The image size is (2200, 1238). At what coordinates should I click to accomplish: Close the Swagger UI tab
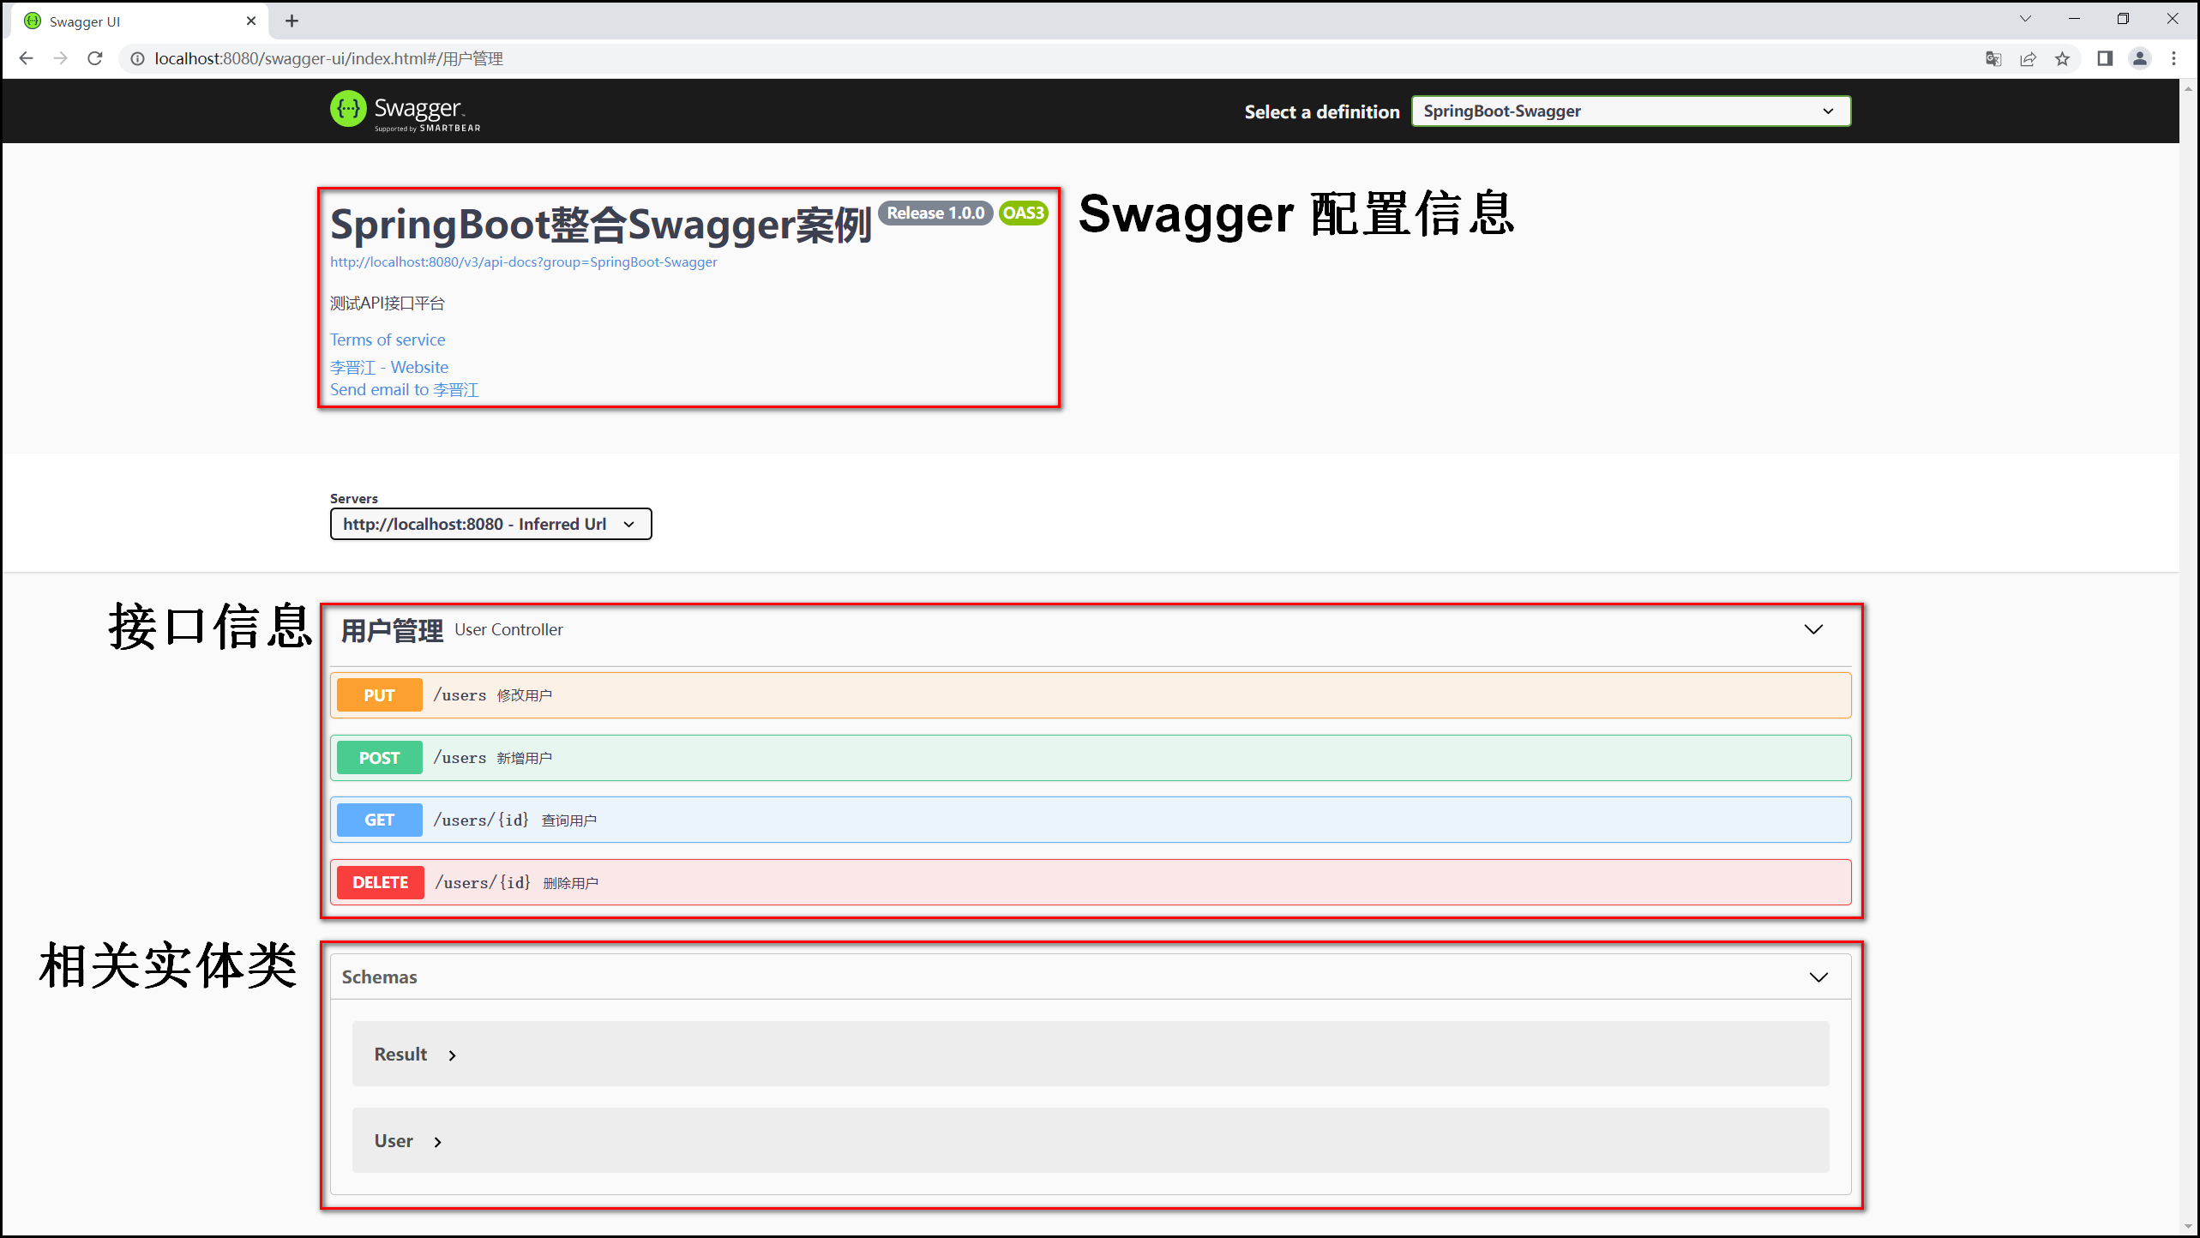[x=251, y=21]
